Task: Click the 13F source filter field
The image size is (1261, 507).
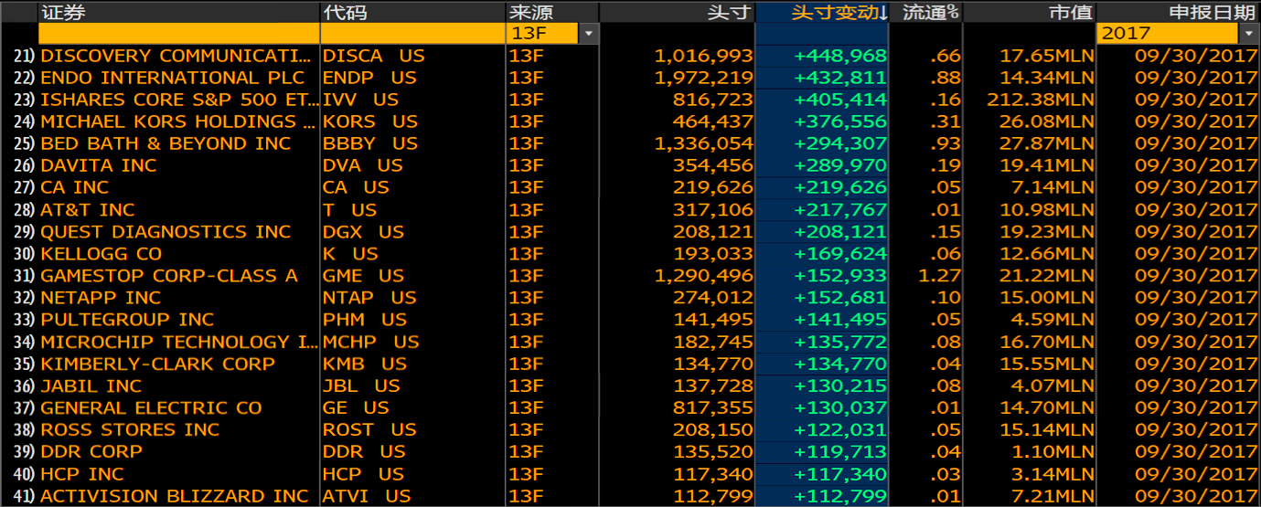Action: click(x=543, y=34)
